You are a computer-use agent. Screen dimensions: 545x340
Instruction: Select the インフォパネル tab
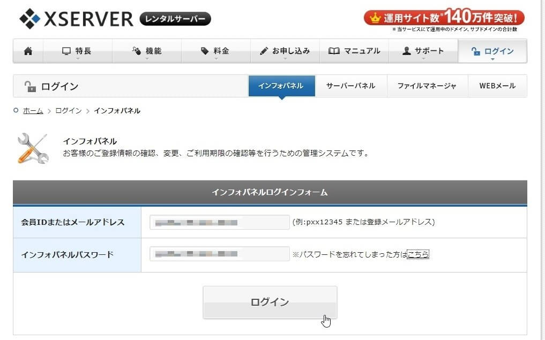tap(281, 86)
